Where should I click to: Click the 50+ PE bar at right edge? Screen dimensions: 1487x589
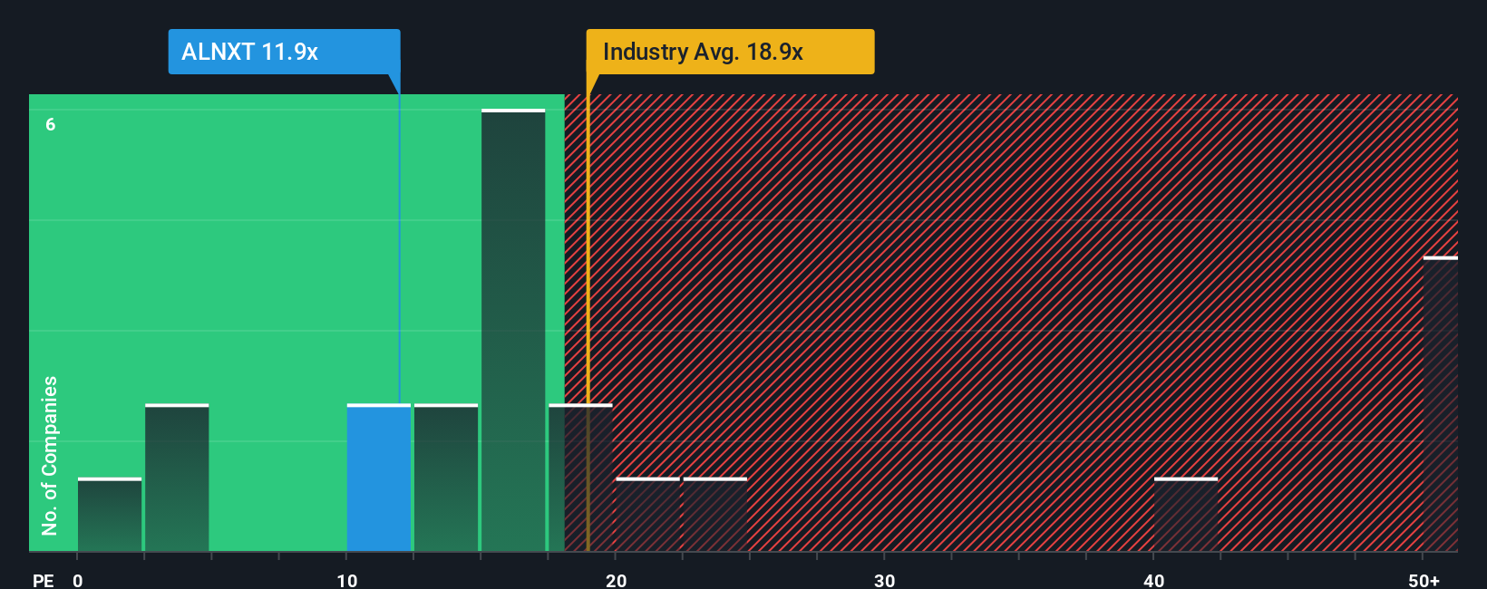[x=1441, y=404]
